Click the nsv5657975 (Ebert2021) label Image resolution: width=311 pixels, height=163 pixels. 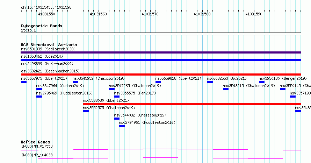click(x=44, y=78)
